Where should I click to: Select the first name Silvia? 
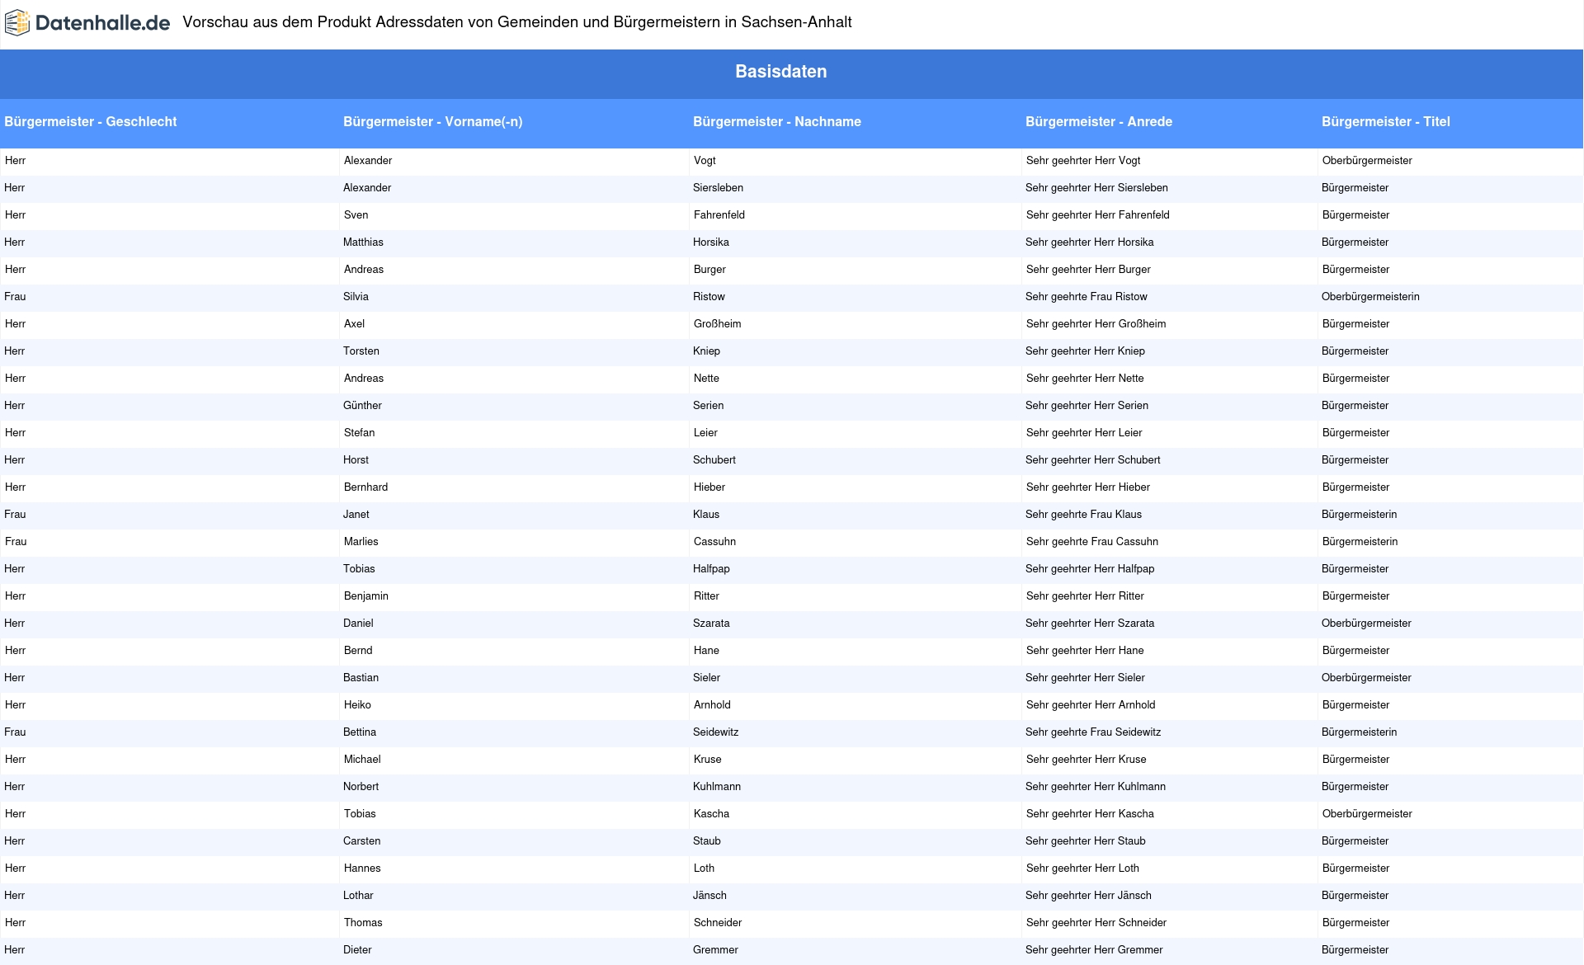coord(356,297)
